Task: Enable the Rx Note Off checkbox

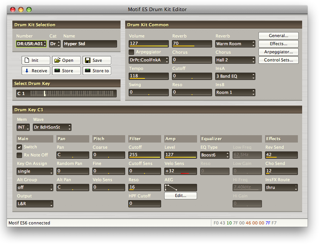Action: point(19,155)
